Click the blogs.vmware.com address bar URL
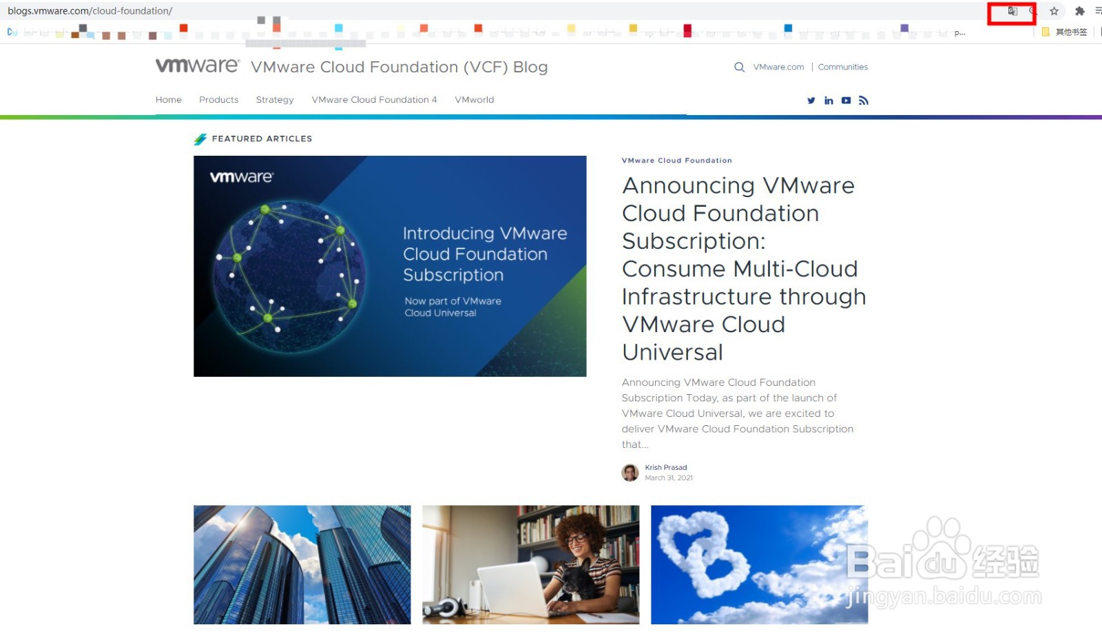This screenshot has width=1102, height=634. [x=90, y=11]
